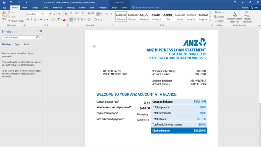Toggle strikethrough text formatting
The image size is (261, 147).
point(40,20)
